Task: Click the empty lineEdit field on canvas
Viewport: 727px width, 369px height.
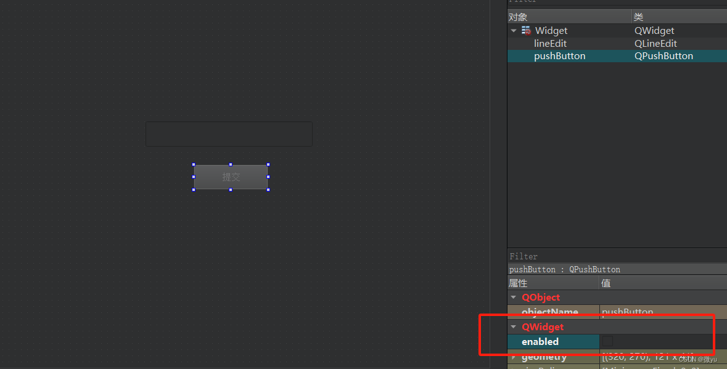Action: coord(229,134)
